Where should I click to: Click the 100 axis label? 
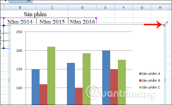coord(19,88)
